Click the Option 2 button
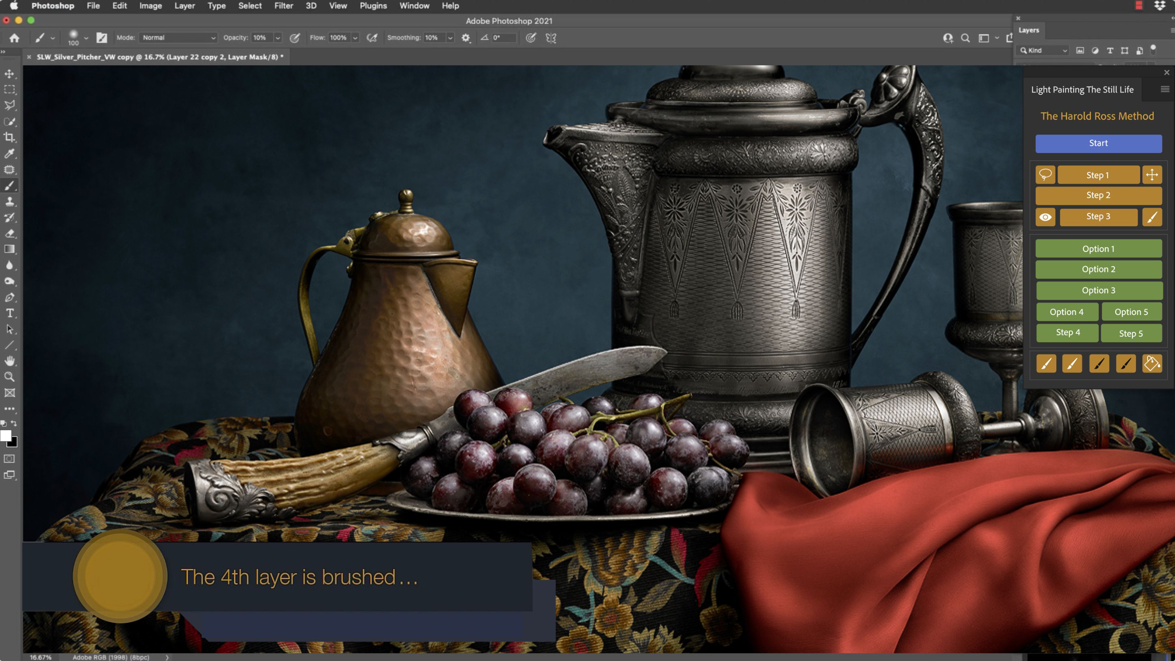This screenshot has width=1175, height=661. (x=1098, y=269)
